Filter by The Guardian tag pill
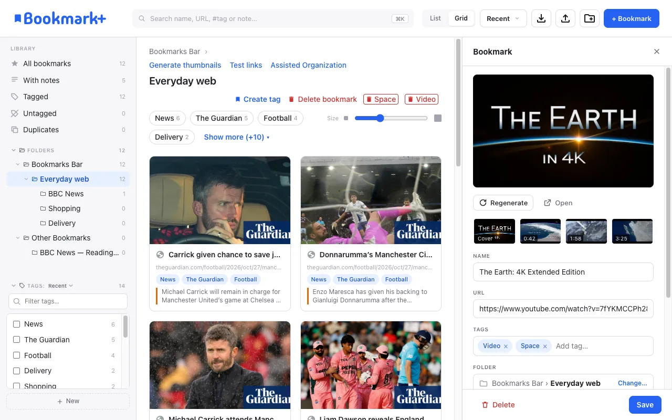 click(222, 118)
